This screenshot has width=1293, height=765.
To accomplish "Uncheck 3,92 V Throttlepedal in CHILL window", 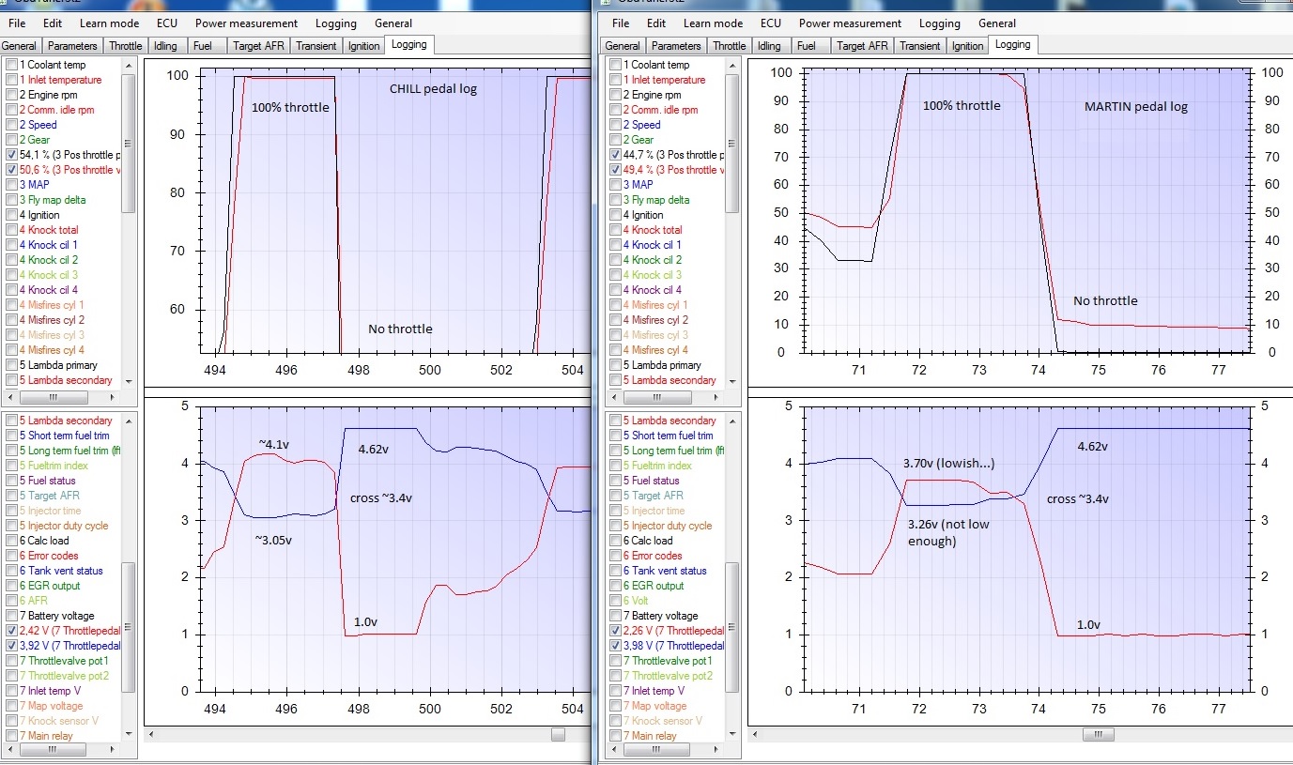I will (11, 646).
